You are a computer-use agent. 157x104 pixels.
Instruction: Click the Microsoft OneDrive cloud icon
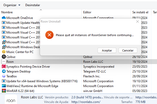[4, 18]
